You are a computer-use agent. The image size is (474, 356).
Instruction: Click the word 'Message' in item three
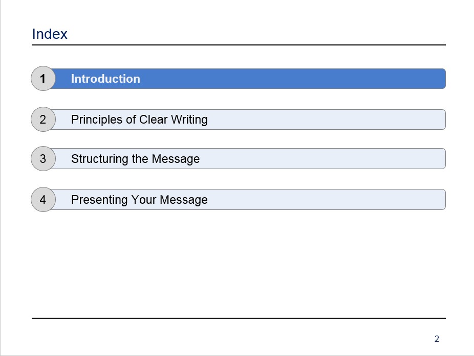pos(176,159)
